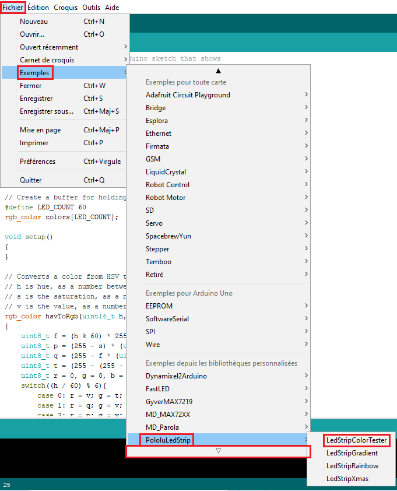The width and height of the screenshot is (397, 491).
Task: Expand Adafruit Circuit Playground examples
Action: 218,95
